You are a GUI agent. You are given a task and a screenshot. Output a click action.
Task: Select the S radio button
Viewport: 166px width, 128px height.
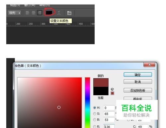tap(95, 114)
